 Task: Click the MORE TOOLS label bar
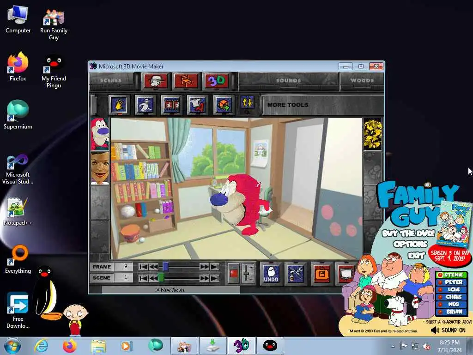tap(323, 105)
